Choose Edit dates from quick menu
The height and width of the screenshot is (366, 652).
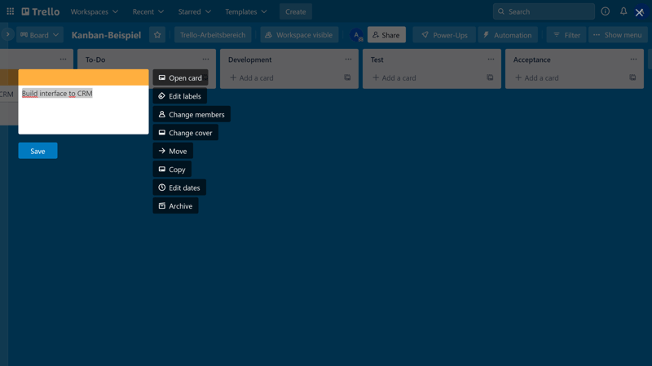point(179,187)
